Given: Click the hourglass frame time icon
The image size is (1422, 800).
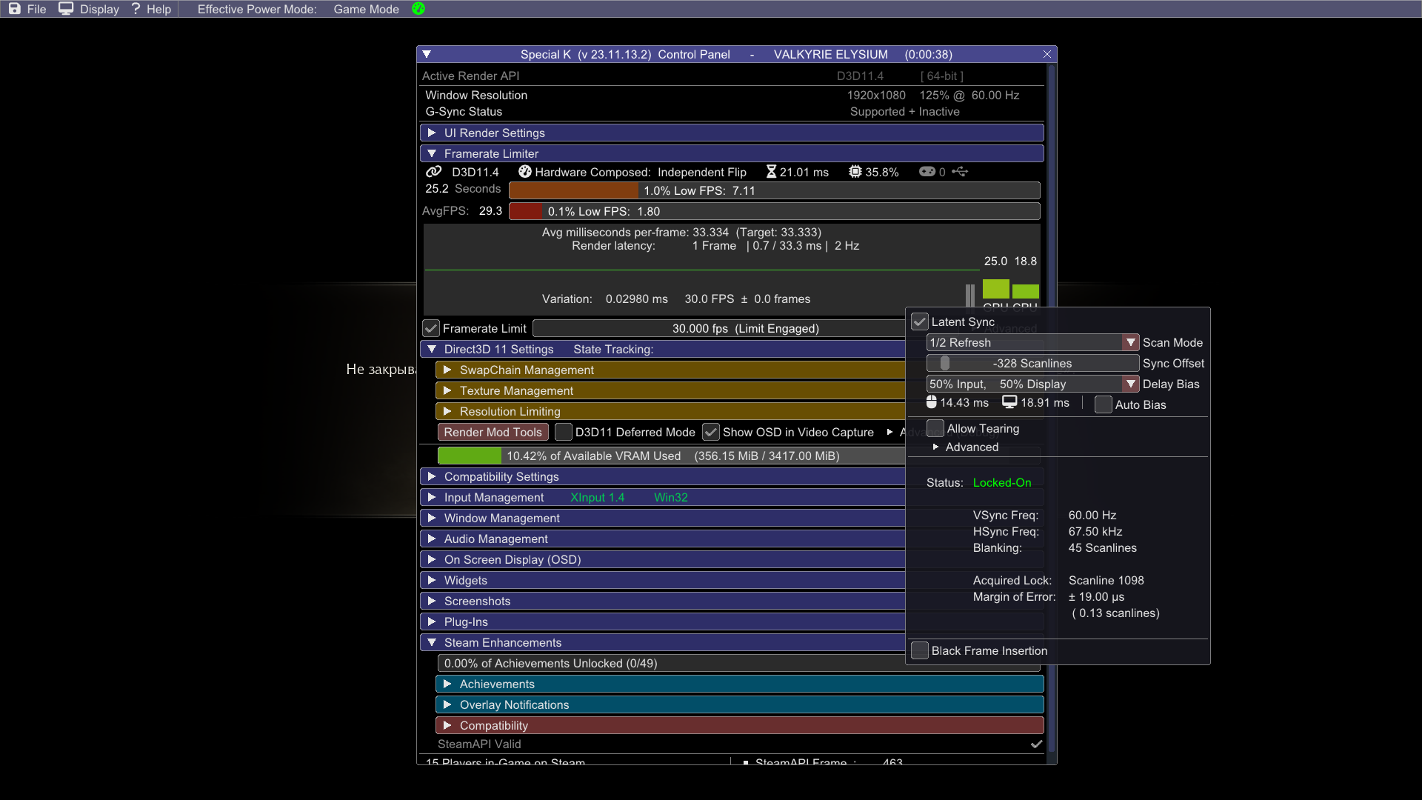Looking at the screenshot, I should coord(771,172).
